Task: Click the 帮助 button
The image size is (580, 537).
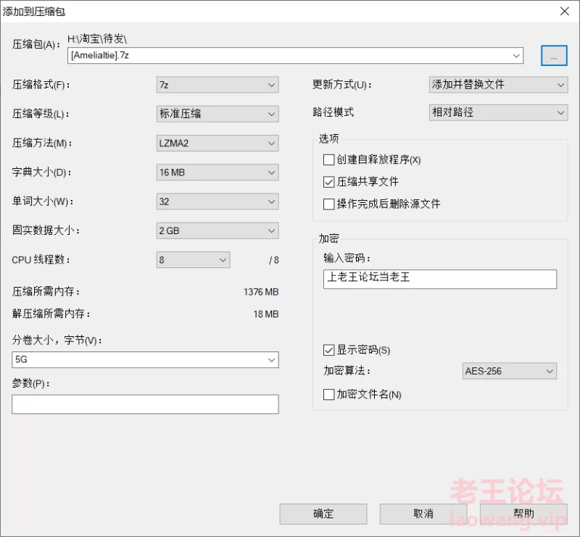Action: tap(523, 514)
